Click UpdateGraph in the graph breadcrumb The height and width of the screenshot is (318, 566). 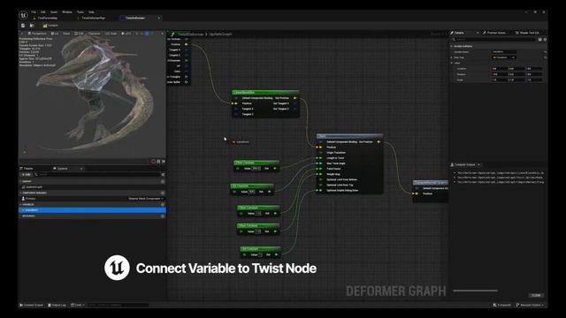[220, 34]
